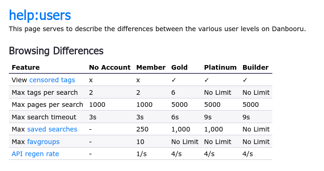The image size is (324, 171).
Task: Click the Platinum checkmark for censored tags
Action: click(x=206, y=80)
